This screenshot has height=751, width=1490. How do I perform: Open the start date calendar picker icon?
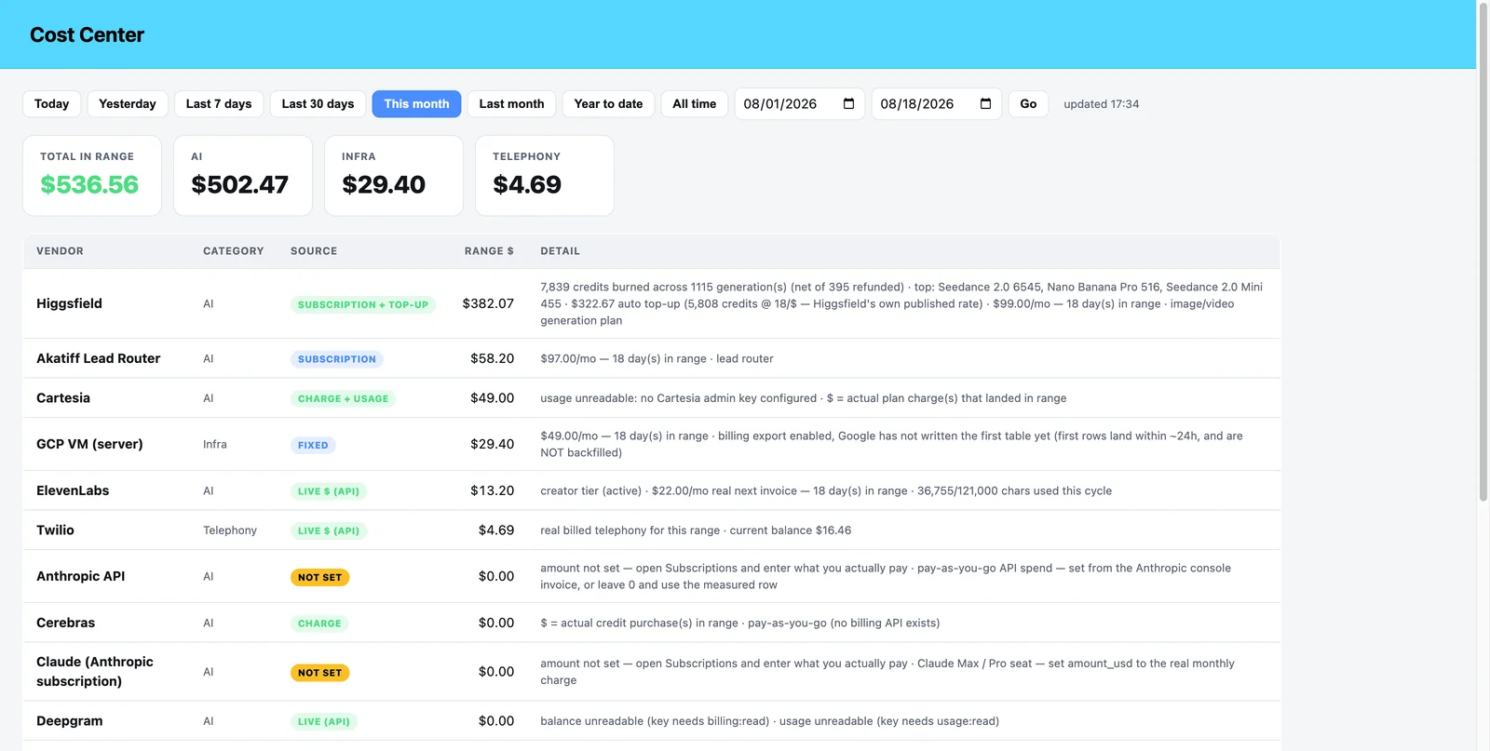click(848, 103)
